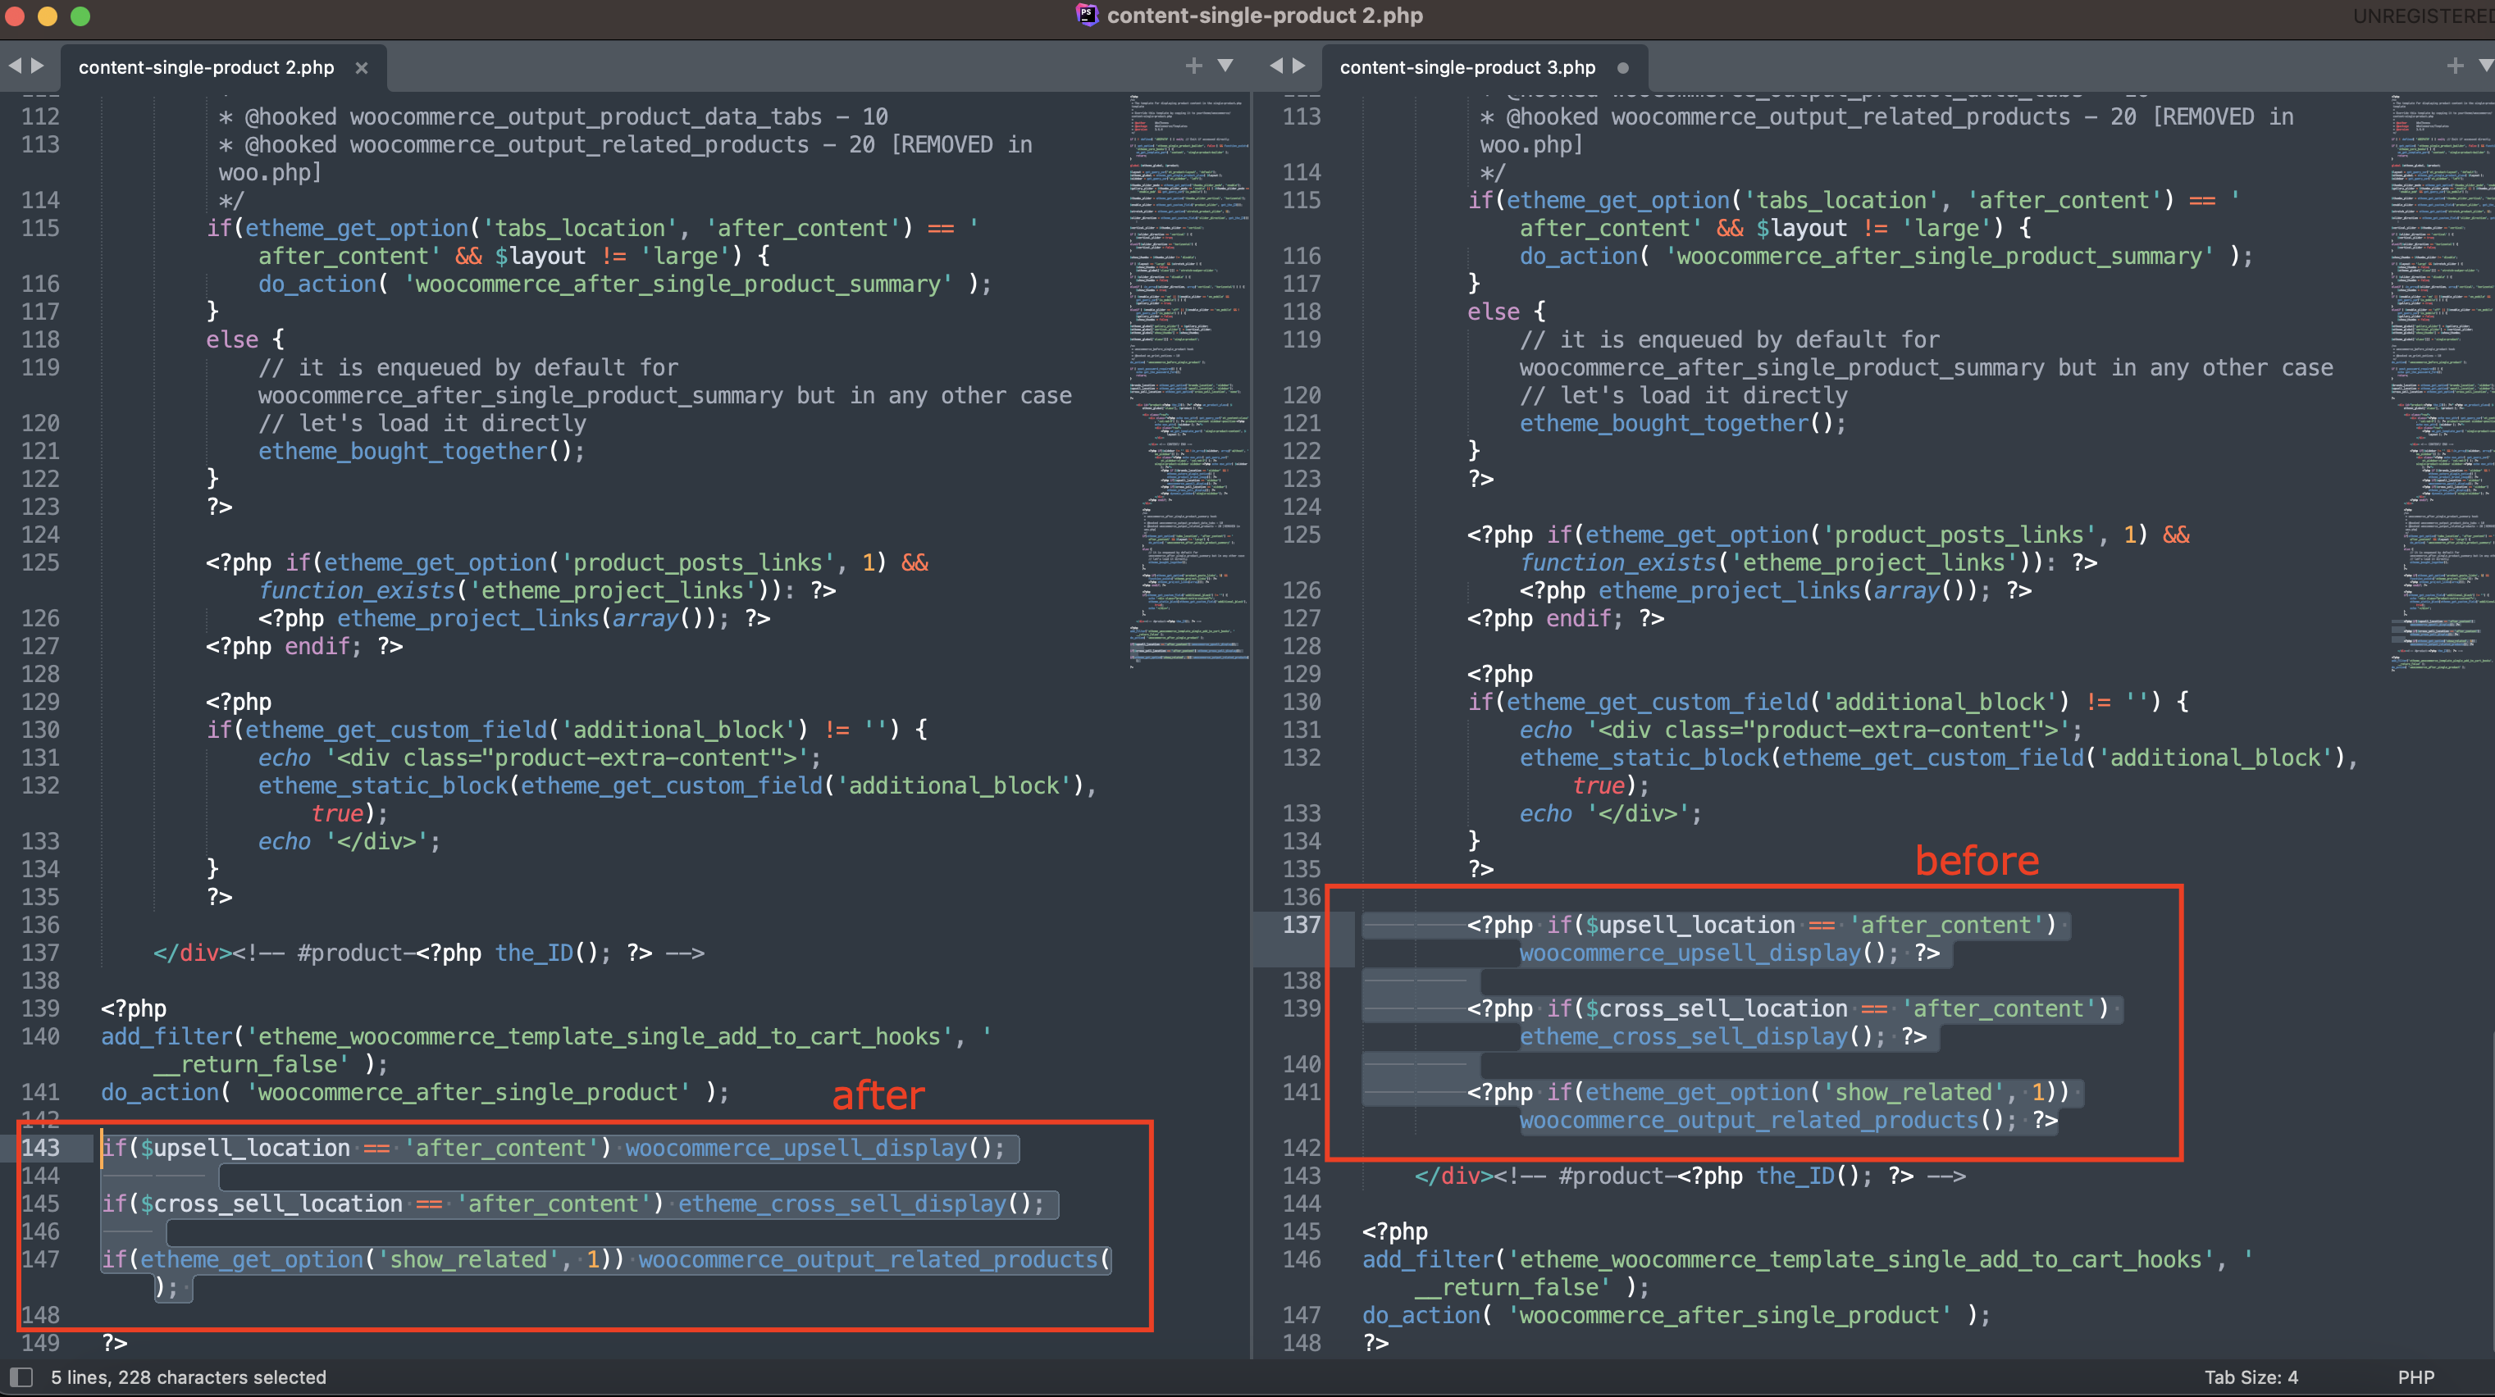2495x1397 pixels.
Task: Close the content-single-product 2.php tab
Action: pos(361,68)
